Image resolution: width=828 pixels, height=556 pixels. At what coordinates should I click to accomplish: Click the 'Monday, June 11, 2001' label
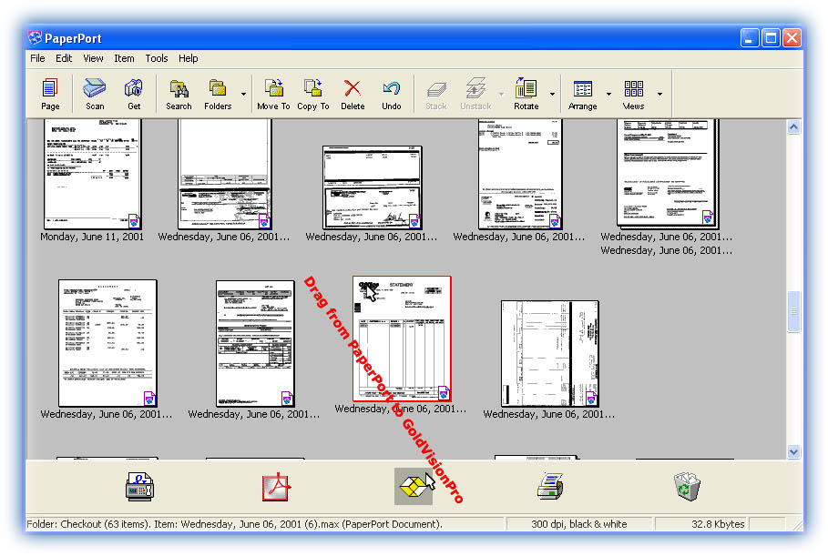(92, 237)
